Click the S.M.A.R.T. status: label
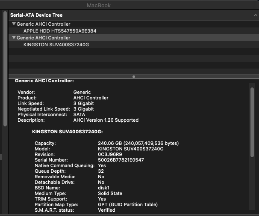 click(54, 210)
